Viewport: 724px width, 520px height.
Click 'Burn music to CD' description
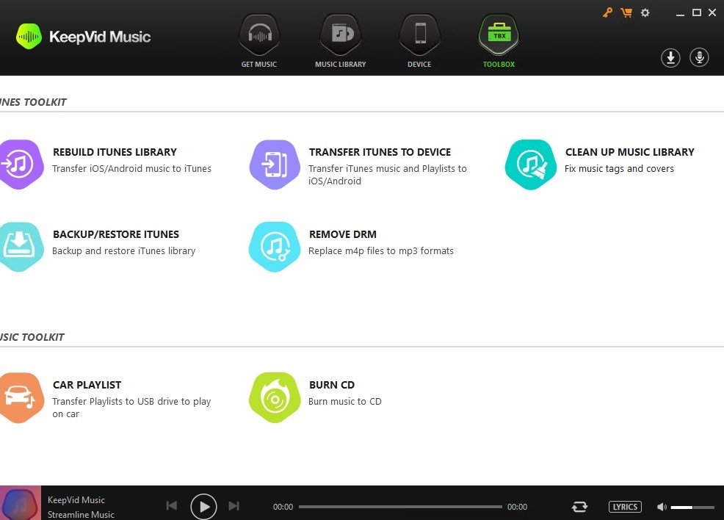345,401
